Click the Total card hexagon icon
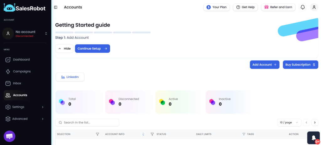321x145 pixels. tap(62, 102)
